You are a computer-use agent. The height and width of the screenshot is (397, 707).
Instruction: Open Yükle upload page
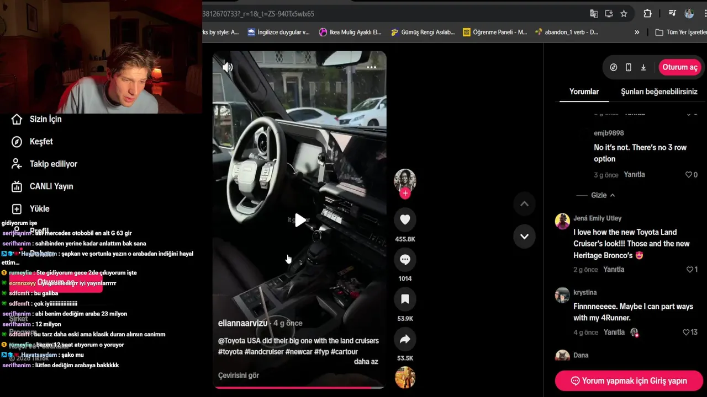click(30, 209)
